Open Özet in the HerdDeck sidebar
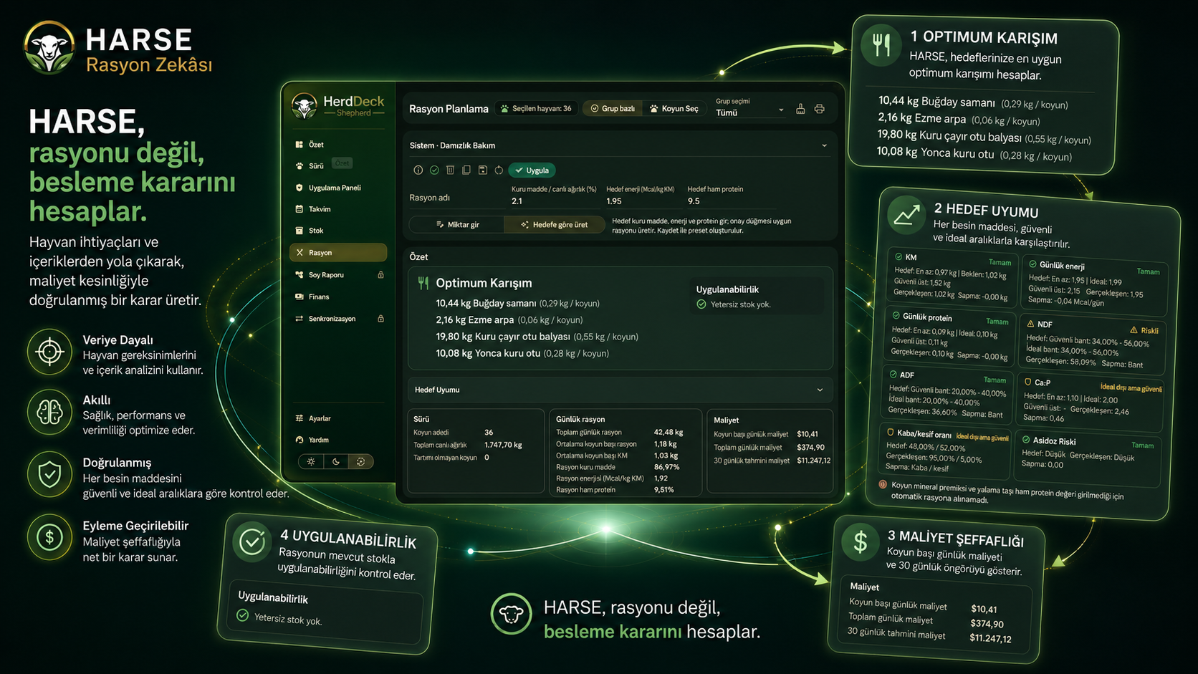 (x=338, y=145)
